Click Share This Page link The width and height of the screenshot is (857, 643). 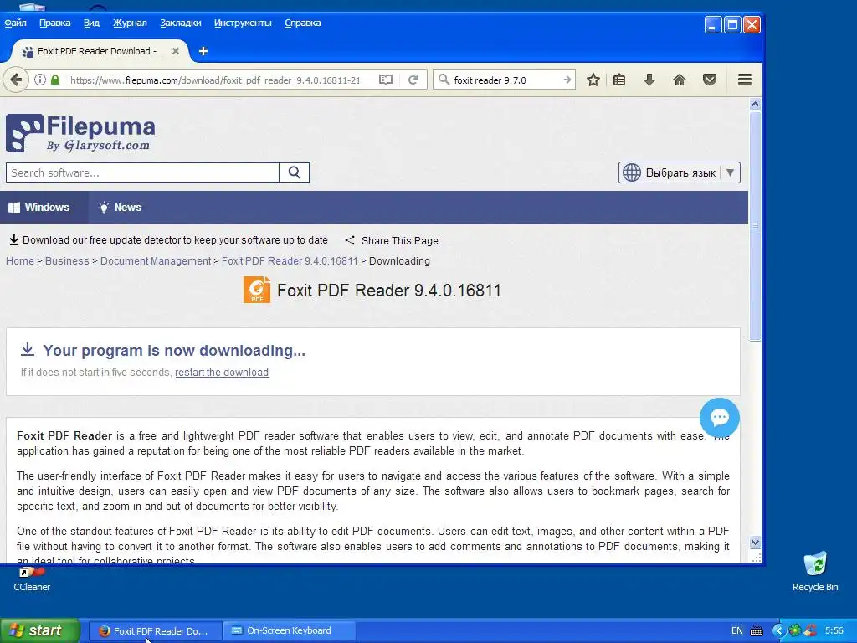point(399,240)
